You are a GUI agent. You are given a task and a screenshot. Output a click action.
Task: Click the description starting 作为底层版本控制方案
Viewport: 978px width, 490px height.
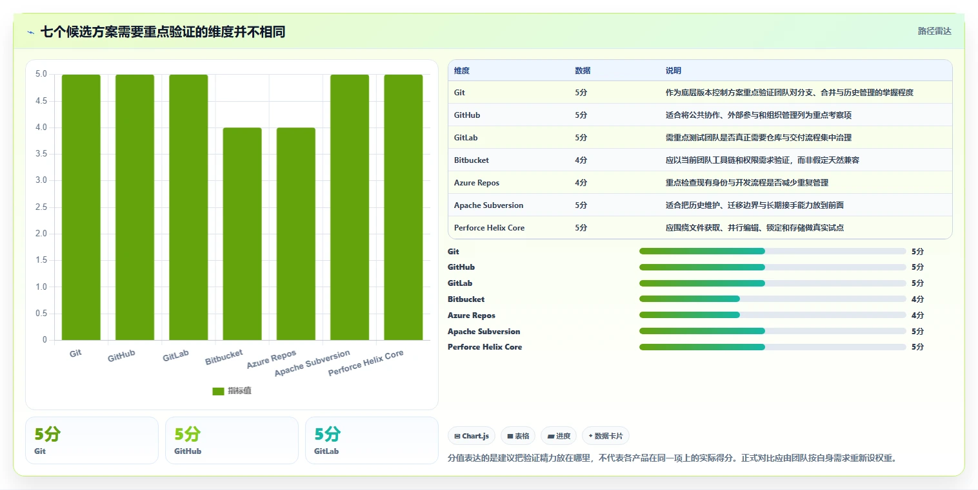coord(790,93)
